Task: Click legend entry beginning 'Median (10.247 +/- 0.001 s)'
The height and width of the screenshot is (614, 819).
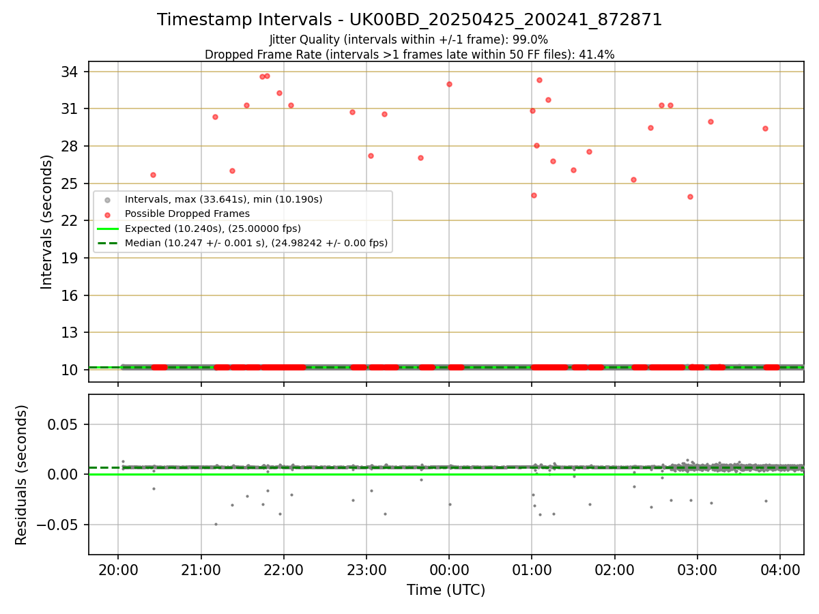Action: (x=256, y=243)
